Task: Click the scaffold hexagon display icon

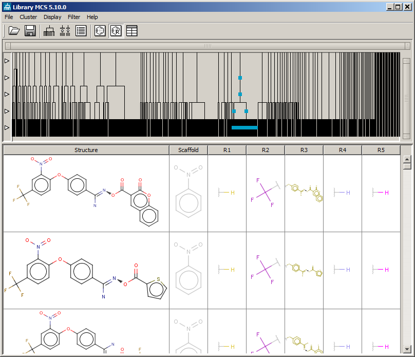Action: [x=99, y=30]
